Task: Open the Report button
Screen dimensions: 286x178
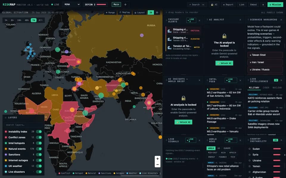Action: point(228,4)
